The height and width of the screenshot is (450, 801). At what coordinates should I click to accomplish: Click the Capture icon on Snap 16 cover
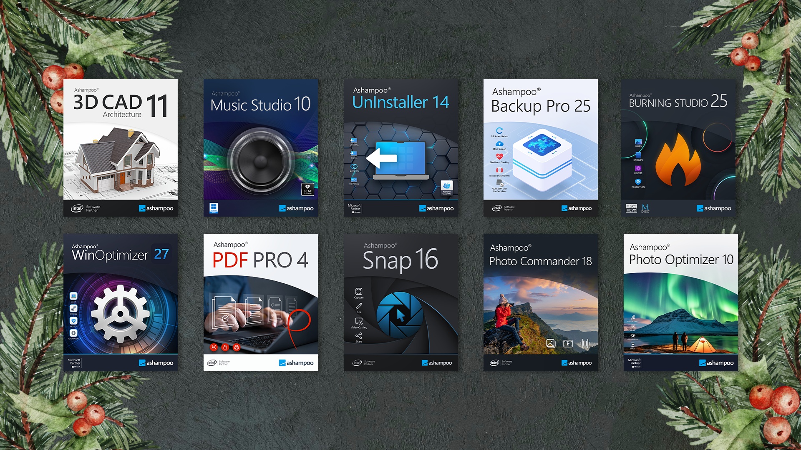(359, 292)
